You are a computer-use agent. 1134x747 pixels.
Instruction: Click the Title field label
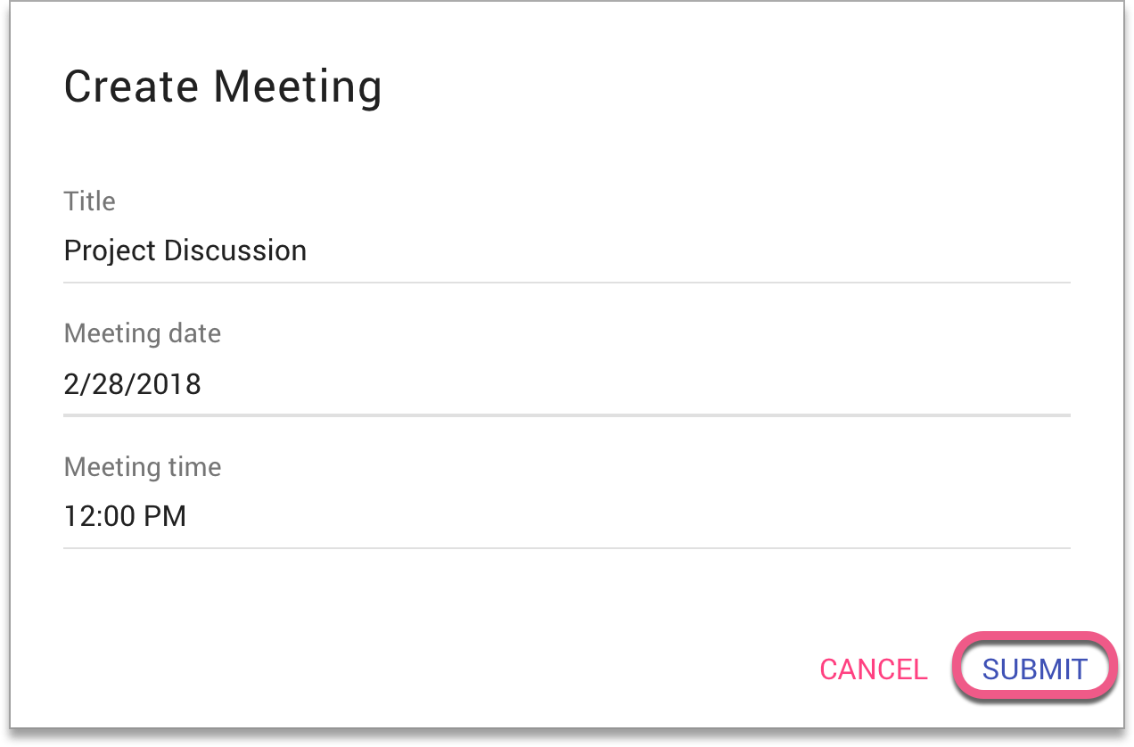click(x=88, y=201)
